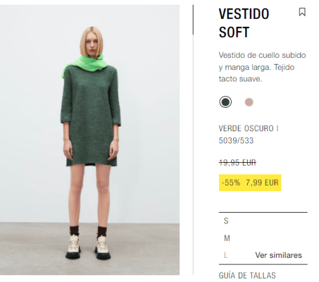Click the image gallery scroll indicator bar
The width and height of the screenshot is (319, 282).
click(x=193, y=20)
